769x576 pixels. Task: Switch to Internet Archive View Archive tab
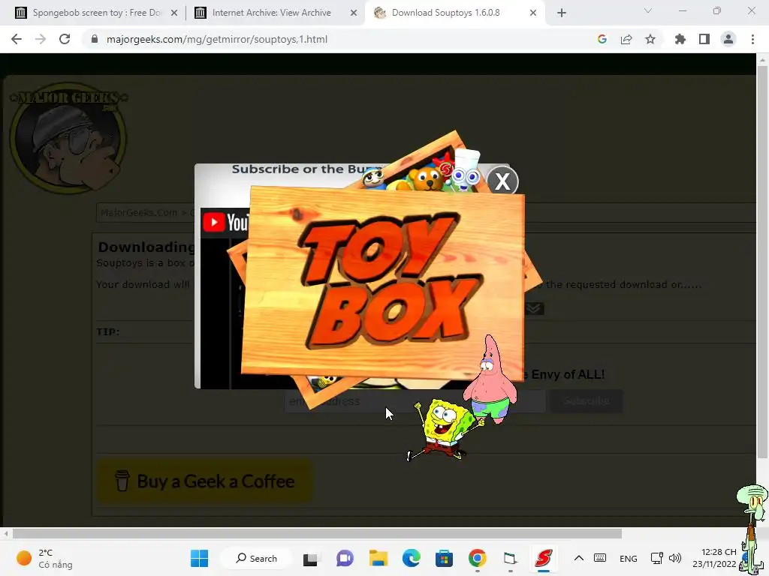271,13
